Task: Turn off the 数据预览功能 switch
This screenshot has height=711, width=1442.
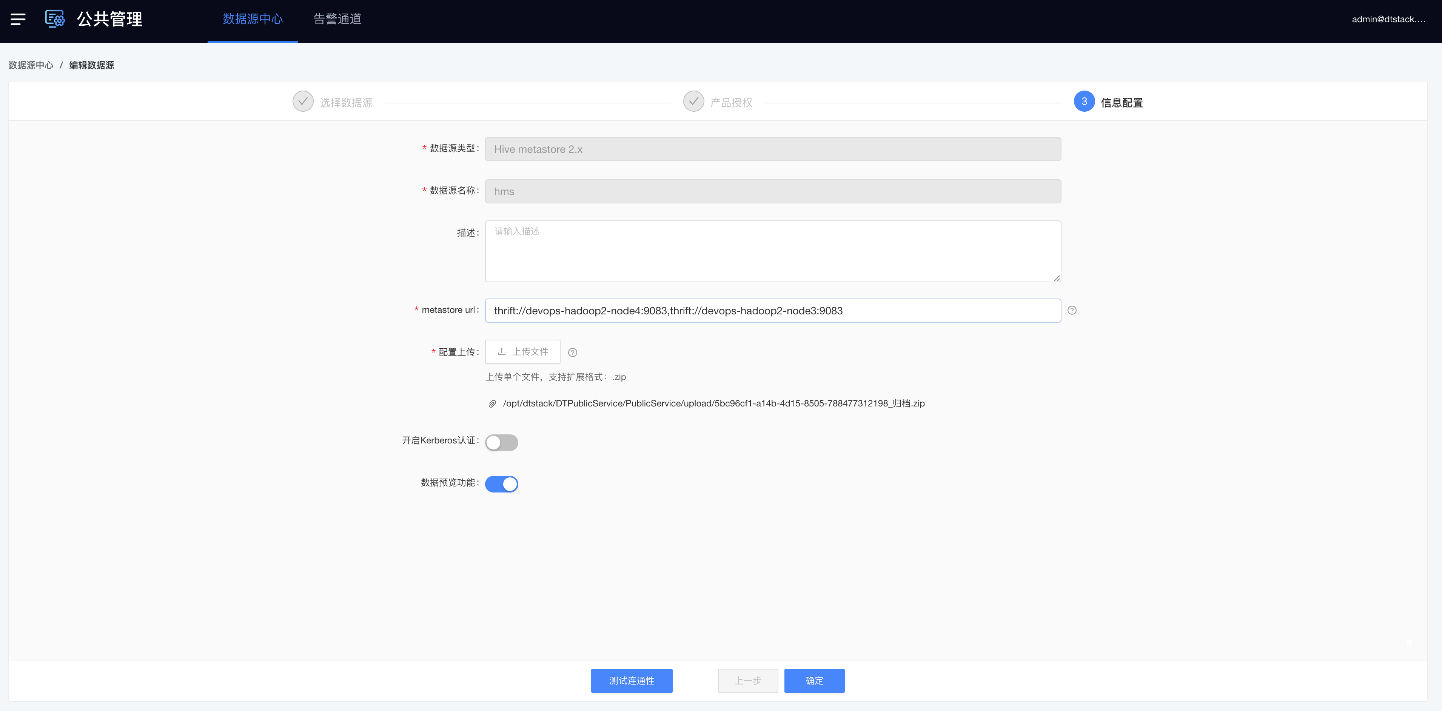Action: (x=502, y=484)
